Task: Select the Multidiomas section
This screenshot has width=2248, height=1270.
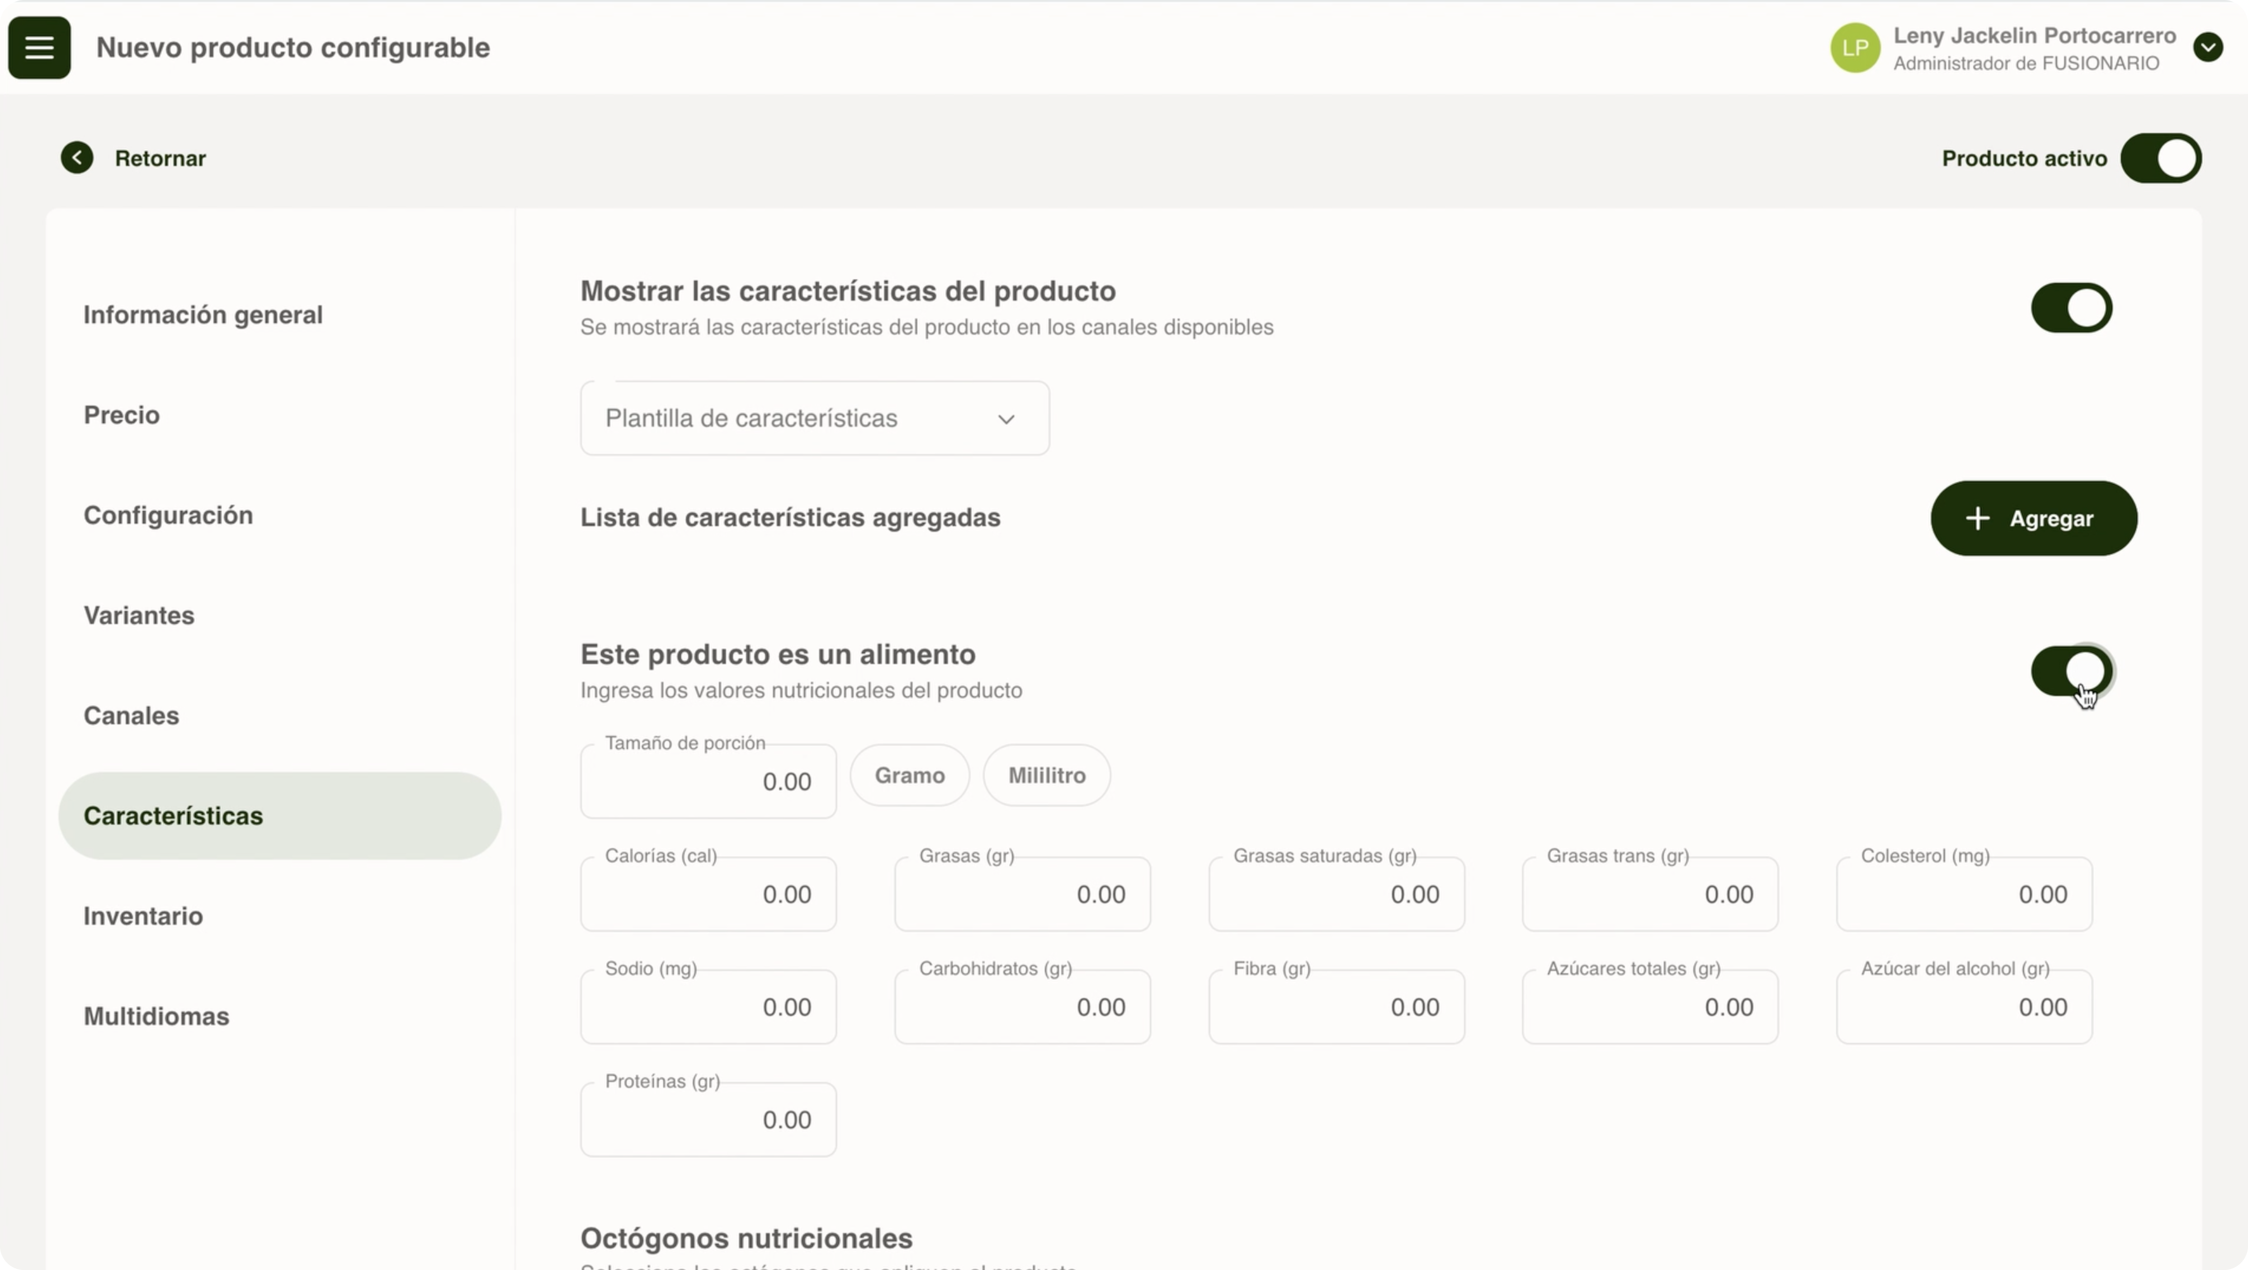Action: pos(156,1016)
